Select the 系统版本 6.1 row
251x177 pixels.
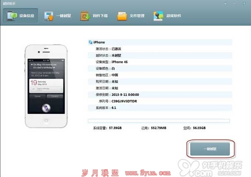160,108
